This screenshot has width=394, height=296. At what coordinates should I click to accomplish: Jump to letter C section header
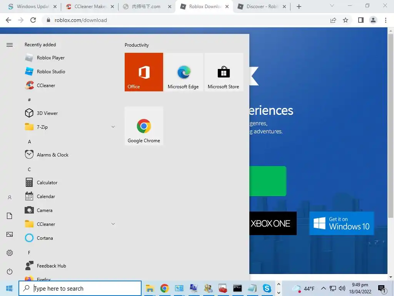(x=29, y=170)
